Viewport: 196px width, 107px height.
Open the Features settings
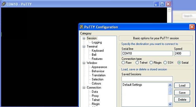(x=97, y=59)
